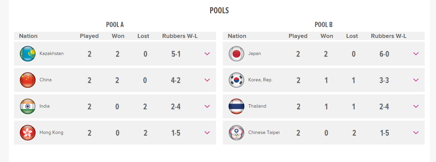Click the Korea, Rep. flag icon
The width and height of the screenshot is (436, 162).
[236, 80]
